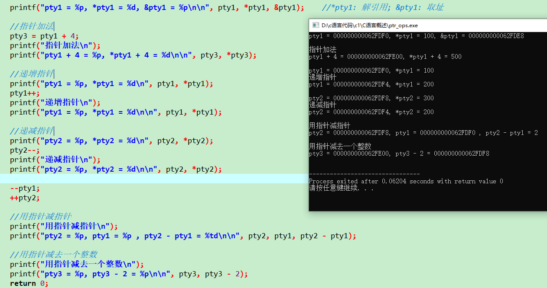Click console line 'pty2 = 000000000062FDF4, *pty2 = 200'
Viewport: 547px width, 288px height.
[371, 112]
